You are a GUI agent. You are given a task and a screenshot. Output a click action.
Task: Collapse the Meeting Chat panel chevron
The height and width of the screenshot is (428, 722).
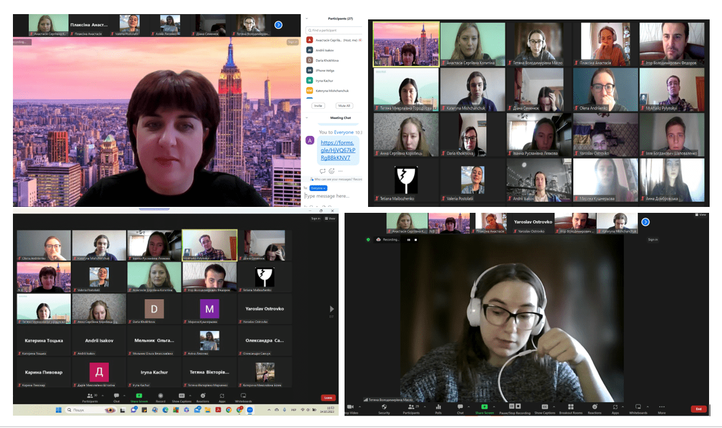(x=307, y=118)
